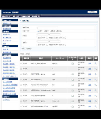The image size is (101, 119).
Task: Click 退会 link in the aaa row
Action: [90, 90]
